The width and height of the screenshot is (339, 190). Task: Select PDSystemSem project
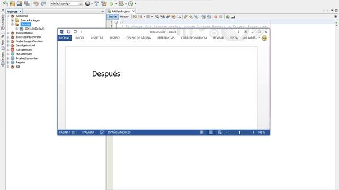[x=24, y=54]
